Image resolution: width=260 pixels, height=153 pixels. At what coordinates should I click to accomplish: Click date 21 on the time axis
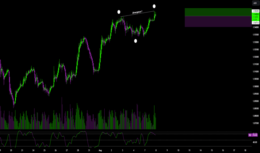[x=22, y=150]
